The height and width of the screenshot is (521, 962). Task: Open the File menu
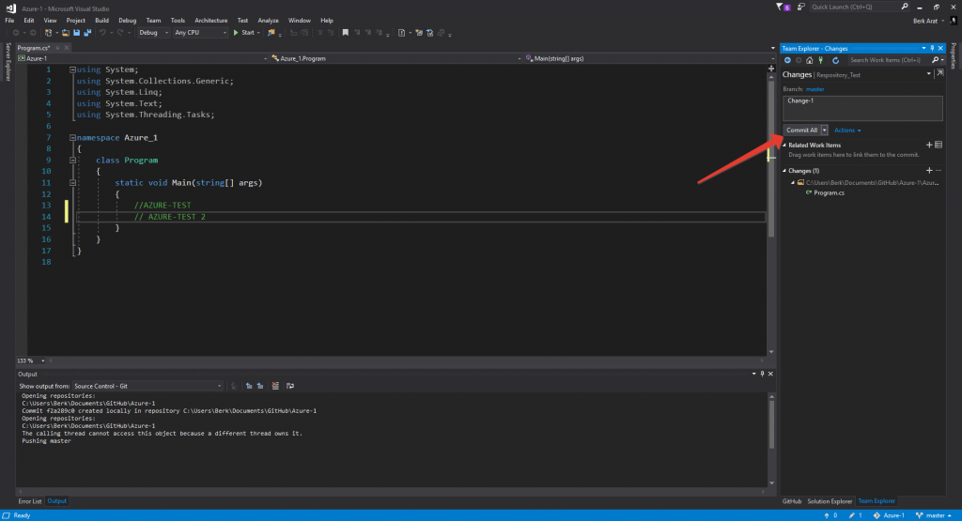[x=9, y=21]
